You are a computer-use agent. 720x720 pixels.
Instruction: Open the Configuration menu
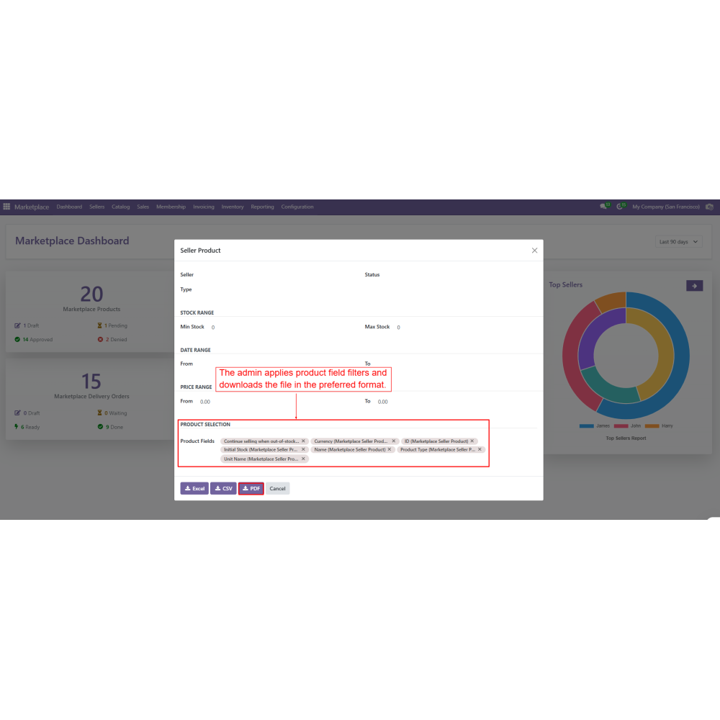point(297,207)
